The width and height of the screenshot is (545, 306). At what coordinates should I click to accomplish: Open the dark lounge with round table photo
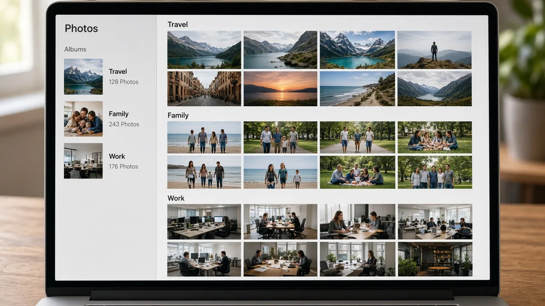[434, 259]
